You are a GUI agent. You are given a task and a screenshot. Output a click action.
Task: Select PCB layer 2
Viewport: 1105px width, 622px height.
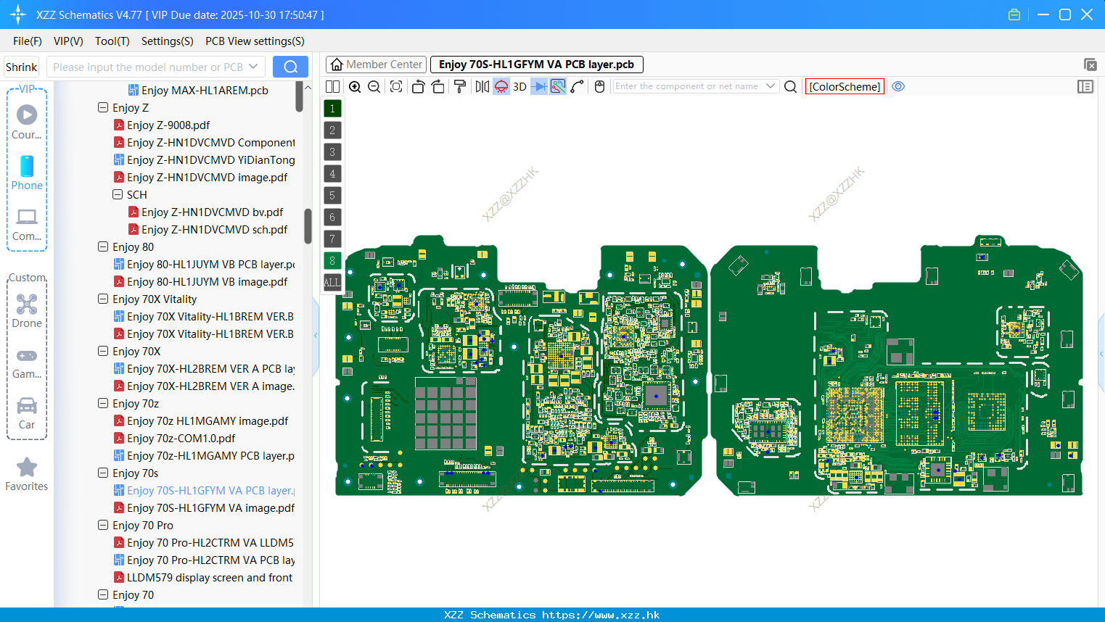coord(332,130)
